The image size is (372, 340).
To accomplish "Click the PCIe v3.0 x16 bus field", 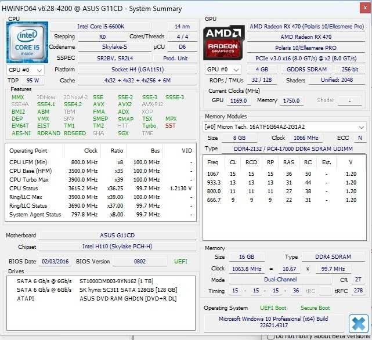I will click(x=306, y=59).
